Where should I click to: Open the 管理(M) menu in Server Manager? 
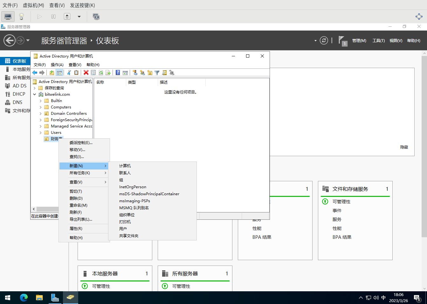tap(359, 41)
